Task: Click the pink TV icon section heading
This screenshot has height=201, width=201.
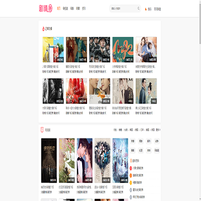Action: 42,130
